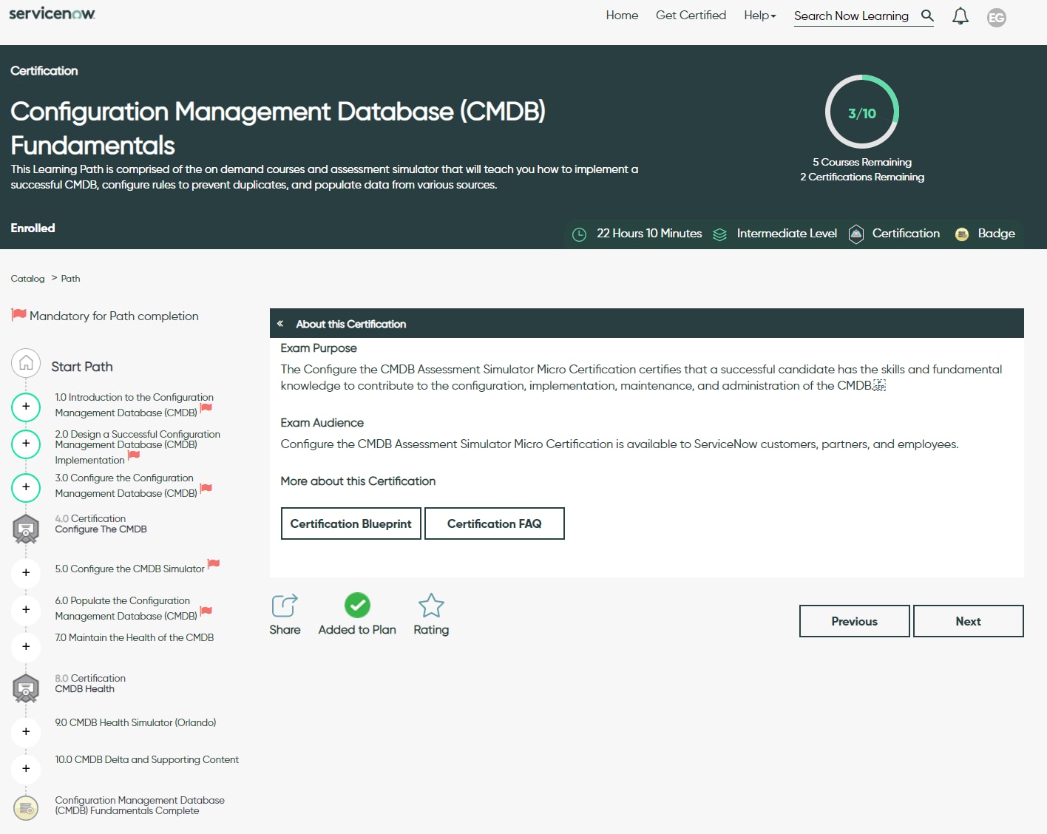
Task: Select the CMDB Health certification badge icon
Action: tap(26, 688)
